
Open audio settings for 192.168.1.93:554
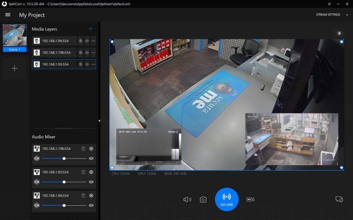click(91, 172)
